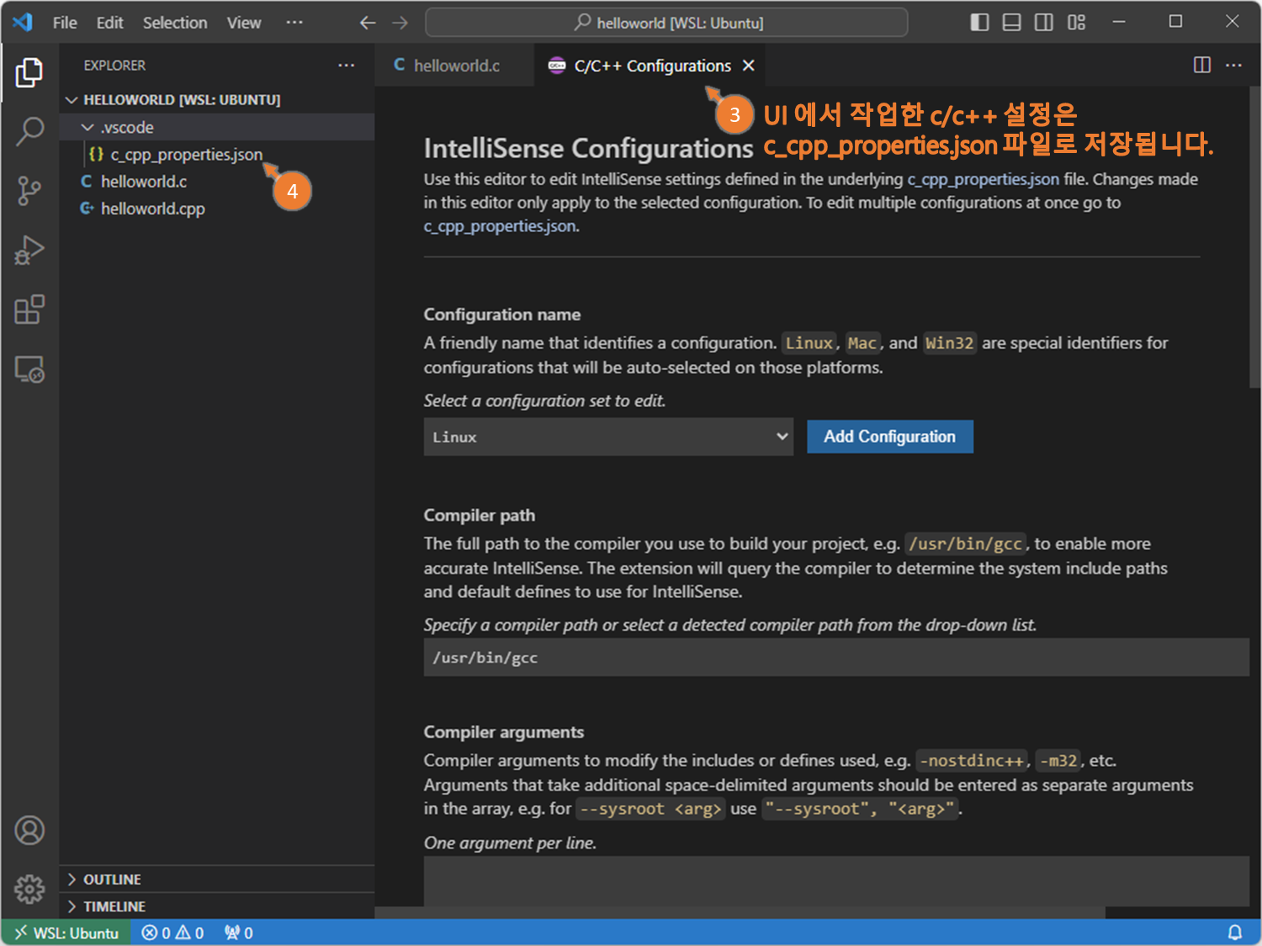
Task: Open the Selection menu
Action: pyautogui.click(x=175, y=23)
